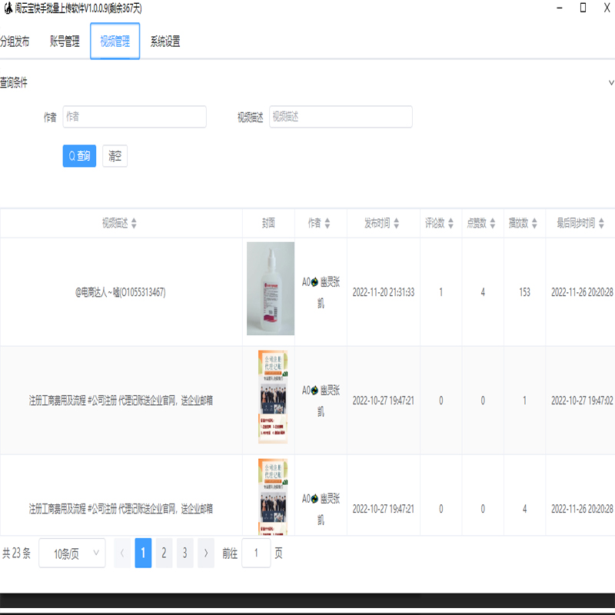Select page 1 in pagination
Screen dimensions: 615x615
[143, 553]
